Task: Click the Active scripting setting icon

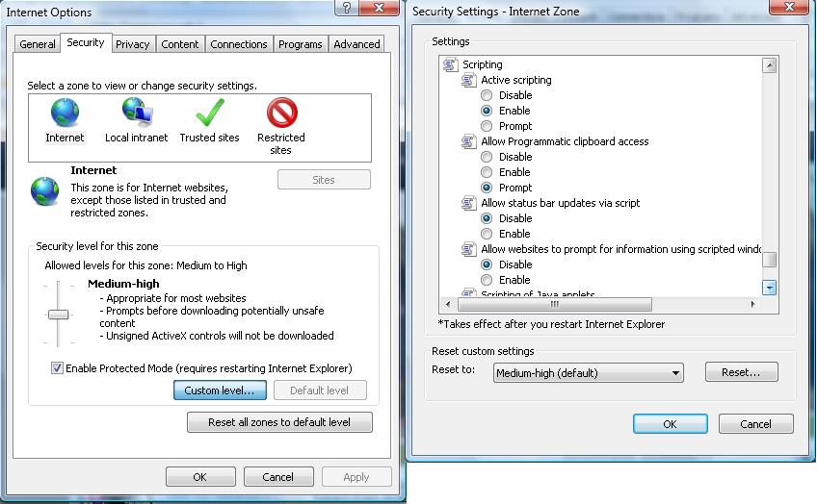Action: pyautogui.click(x=468, y=80)
